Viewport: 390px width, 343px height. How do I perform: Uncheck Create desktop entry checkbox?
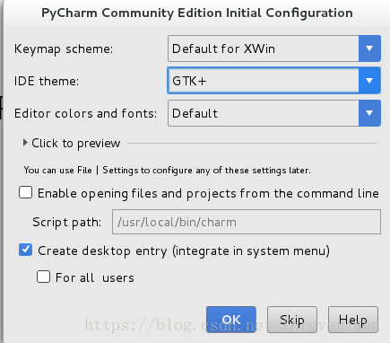tap(26, 250)
